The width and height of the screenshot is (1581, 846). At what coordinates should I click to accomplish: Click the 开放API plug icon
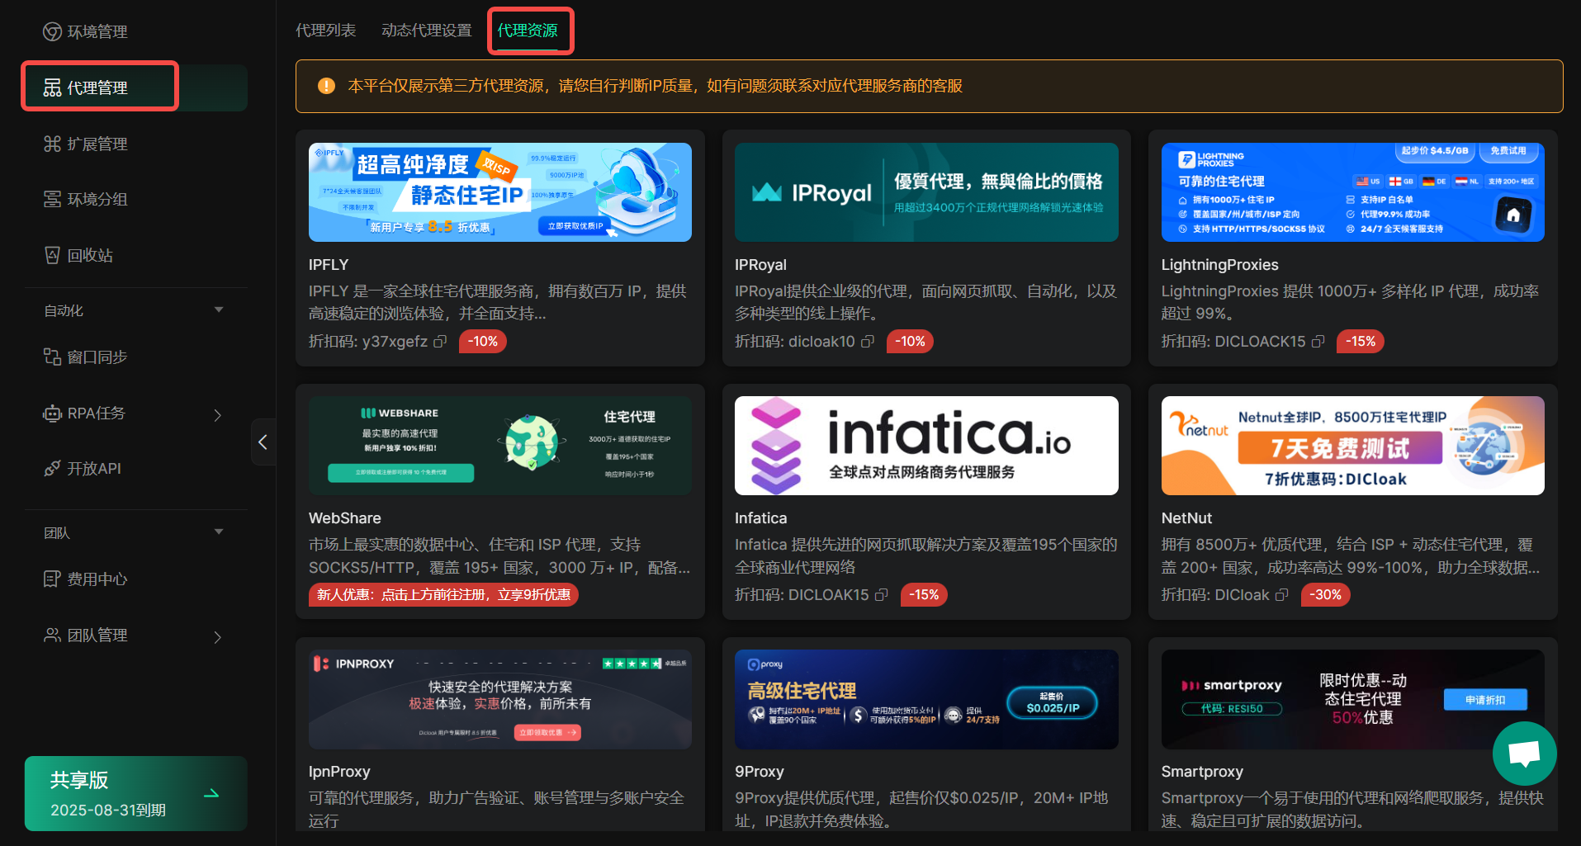point(52,469)
